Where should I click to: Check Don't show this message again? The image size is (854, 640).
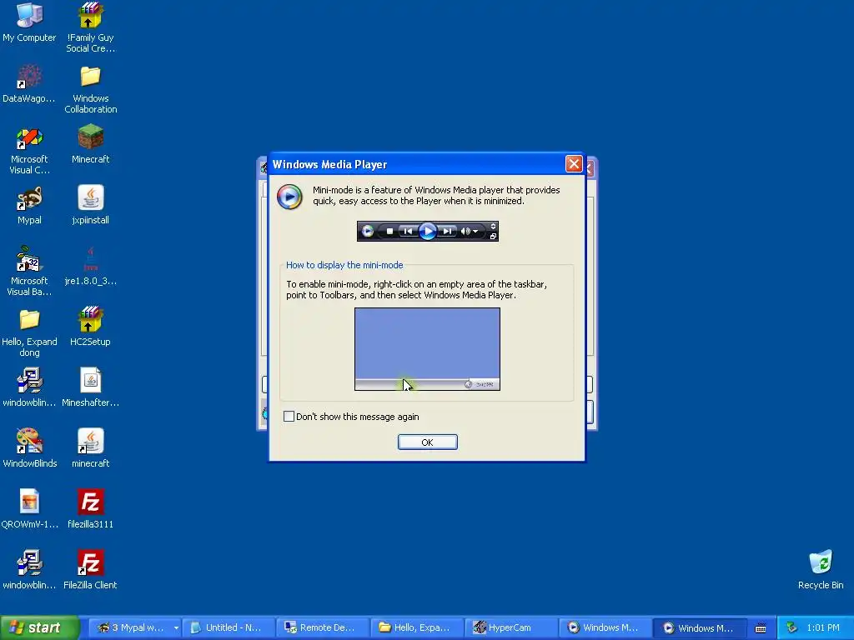tap(289, 417)
